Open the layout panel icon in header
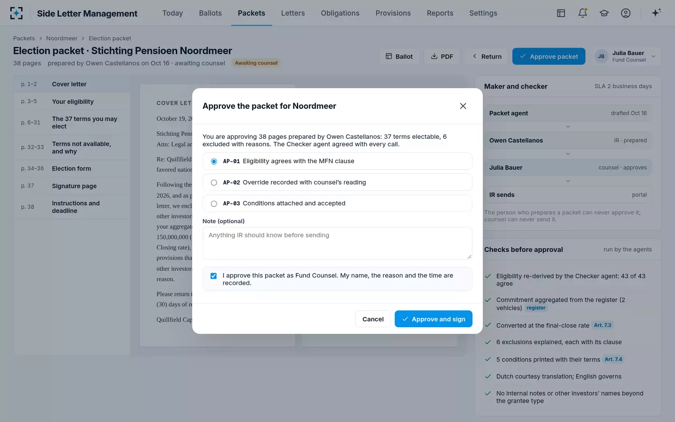This screenshot has height=422, width=675. [561, 13]
